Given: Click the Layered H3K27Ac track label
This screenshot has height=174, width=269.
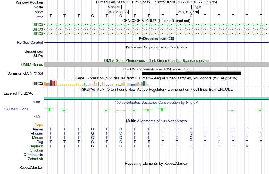Looking at the screenshot, I should coord(18,93).
